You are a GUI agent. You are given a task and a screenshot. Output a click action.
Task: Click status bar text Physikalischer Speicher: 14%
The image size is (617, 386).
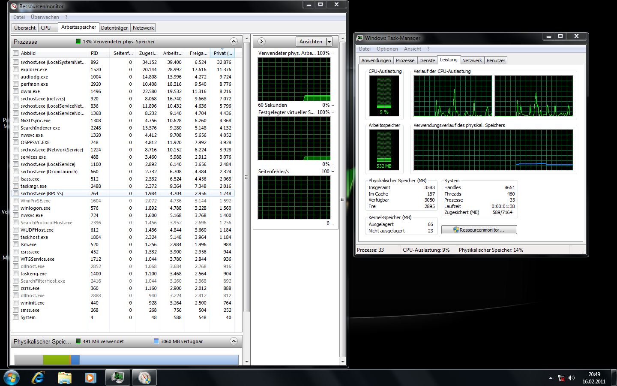point(491,250)
